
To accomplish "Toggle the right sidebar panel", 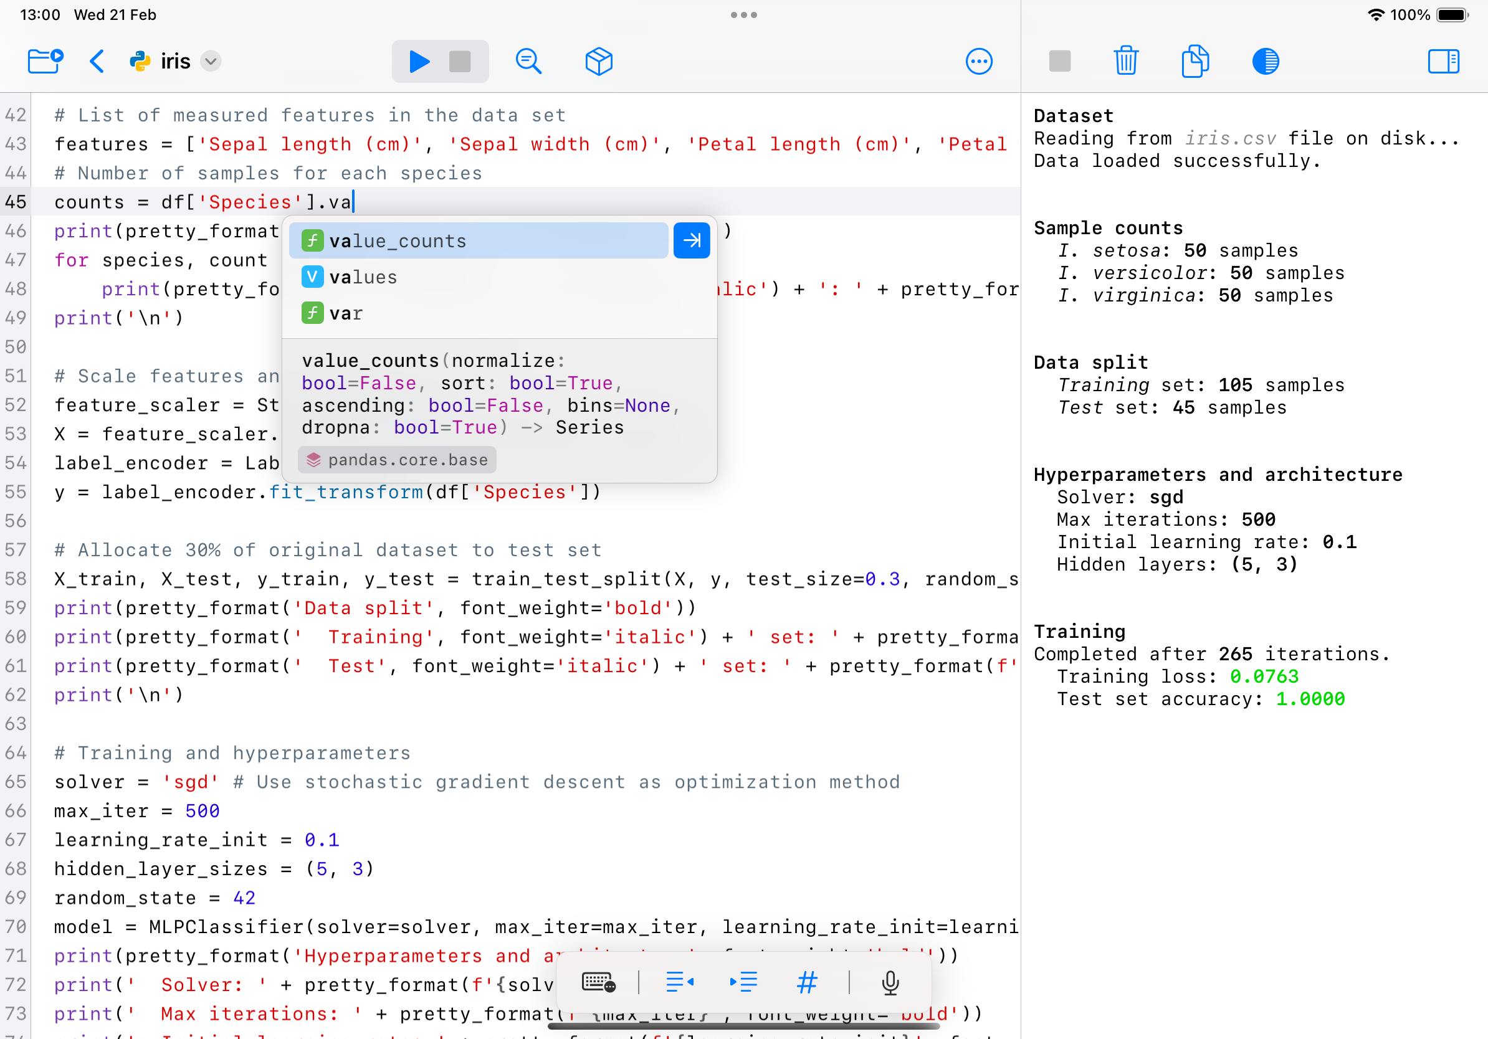I will pos(1443,62).
